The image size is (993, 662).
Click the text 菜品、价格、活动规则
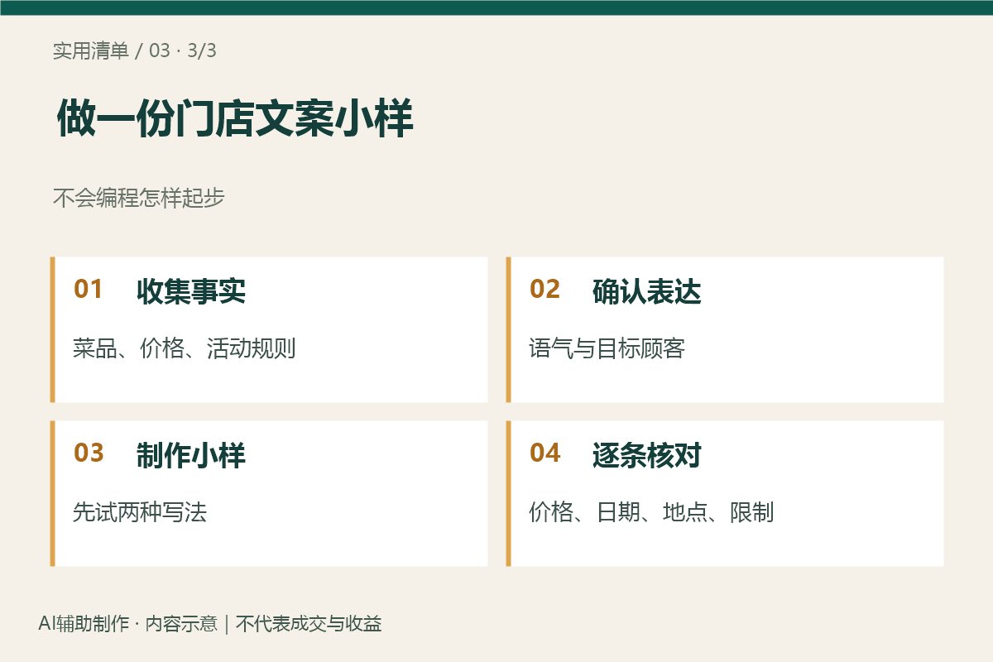[x=185, y=348]
